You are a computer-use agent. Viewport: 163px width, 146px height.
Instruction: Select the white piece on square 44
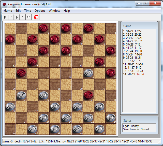(x=88, y=118)
